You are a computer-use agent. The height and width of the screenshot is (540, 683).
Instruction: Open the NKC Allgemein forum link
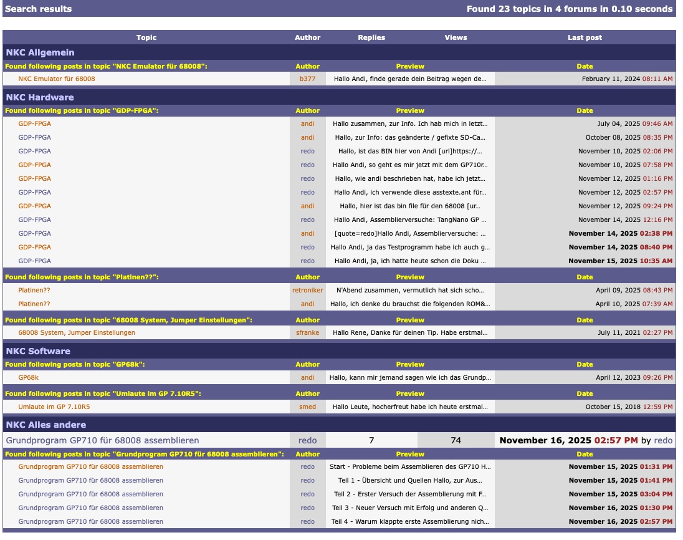pyautogui.click(x=40, y=52)
